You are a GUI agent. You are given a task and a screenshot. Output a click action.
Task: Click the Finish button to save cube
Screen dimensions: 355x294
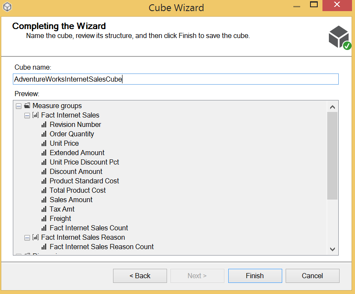coord(255,276)
